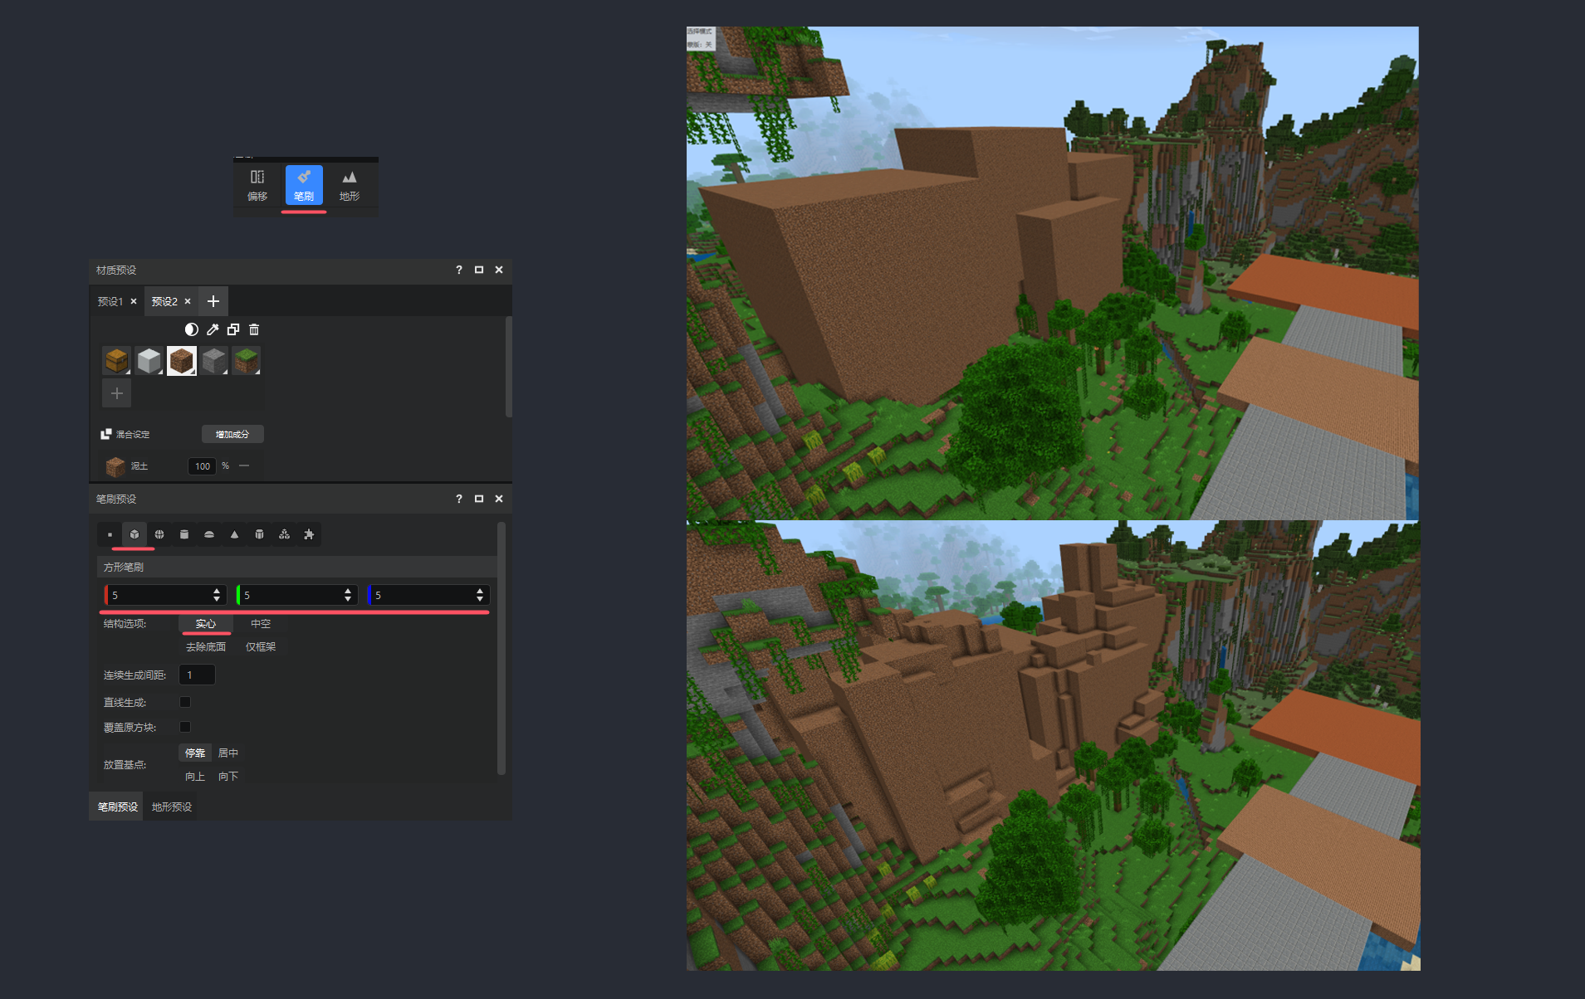Select the 偏移 (offset) tool

pyautogui.click(x=257, y=184)
